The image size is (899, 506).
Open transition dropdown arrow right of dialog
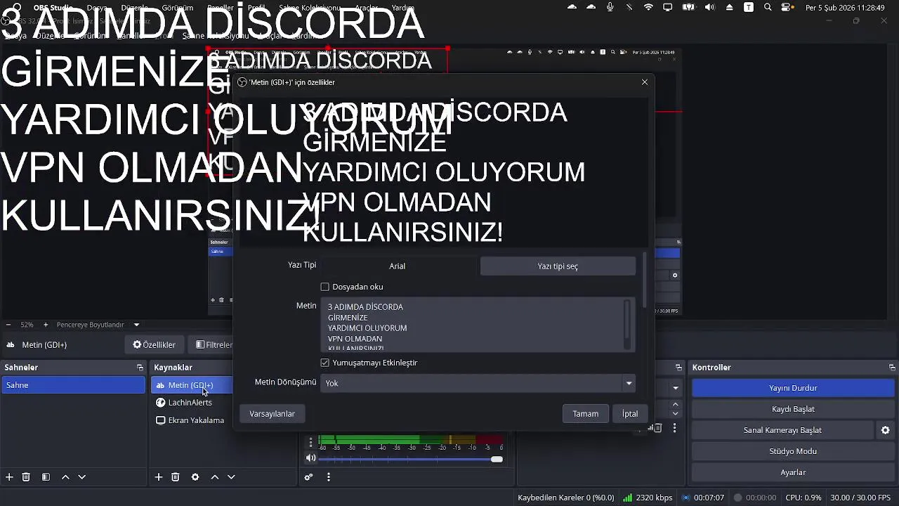point(675,388)
